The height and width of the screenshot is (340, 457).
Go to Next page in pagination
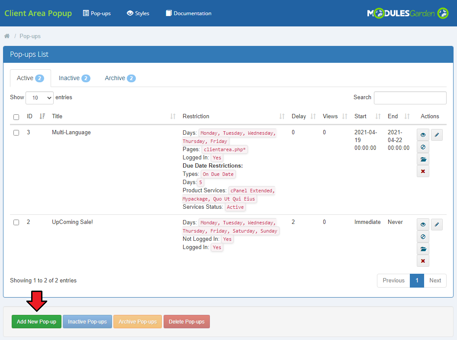435,281
